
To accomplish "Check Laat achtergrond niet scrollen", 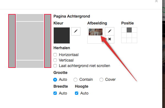I will click(x=55, y=66).
